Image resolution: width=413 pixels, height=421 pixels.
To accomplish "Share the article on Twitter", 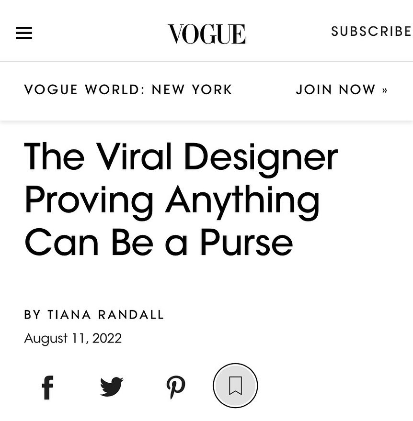I will click(112, 387).
